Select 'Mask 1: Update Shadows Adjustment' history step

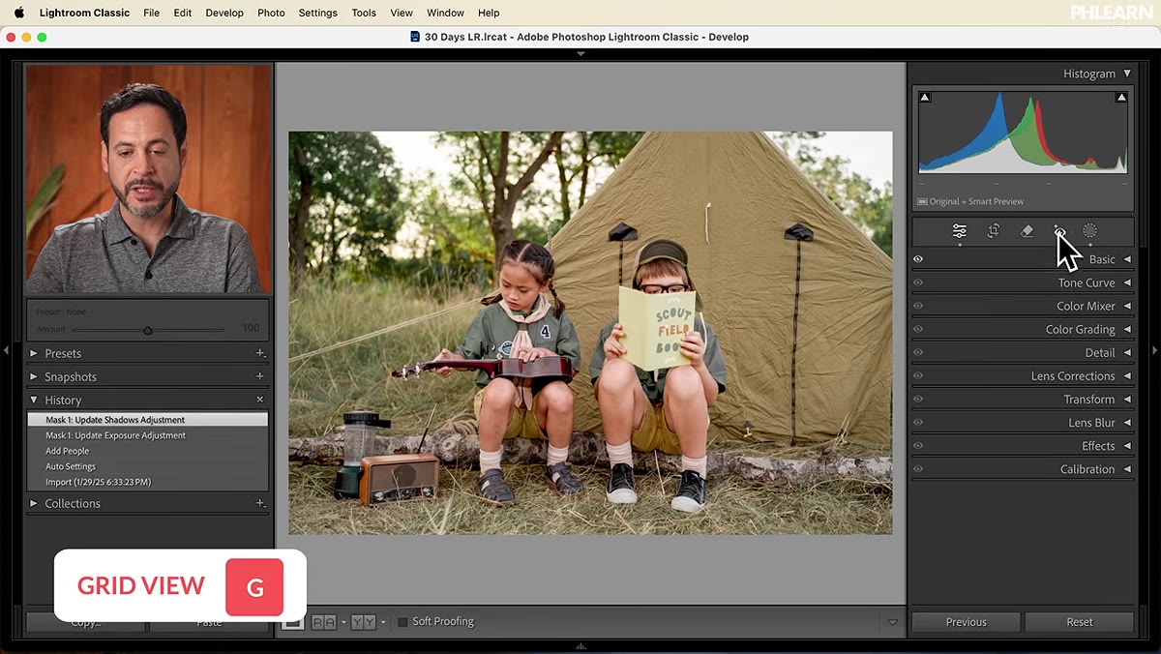pyautogui.click(x=147, y=420)
